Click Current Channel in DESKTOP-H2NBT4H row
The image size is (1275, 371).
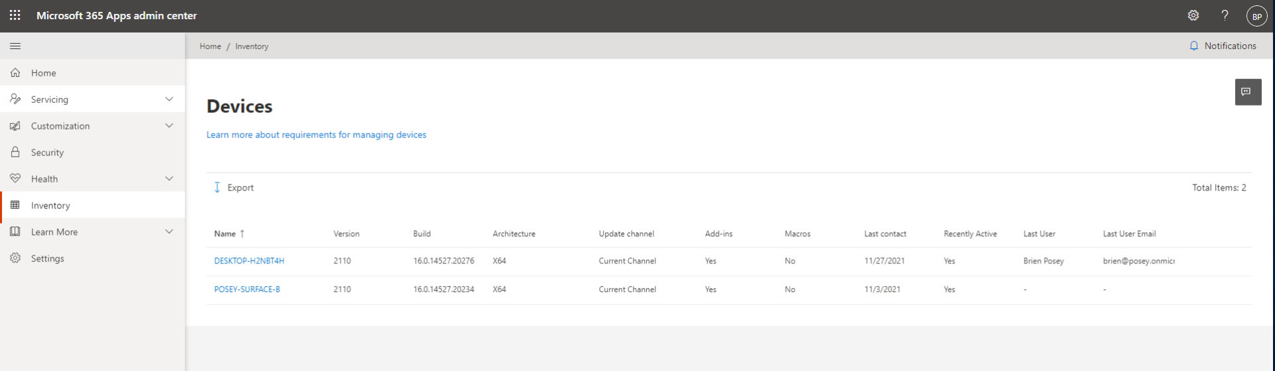tap(628, 261)
